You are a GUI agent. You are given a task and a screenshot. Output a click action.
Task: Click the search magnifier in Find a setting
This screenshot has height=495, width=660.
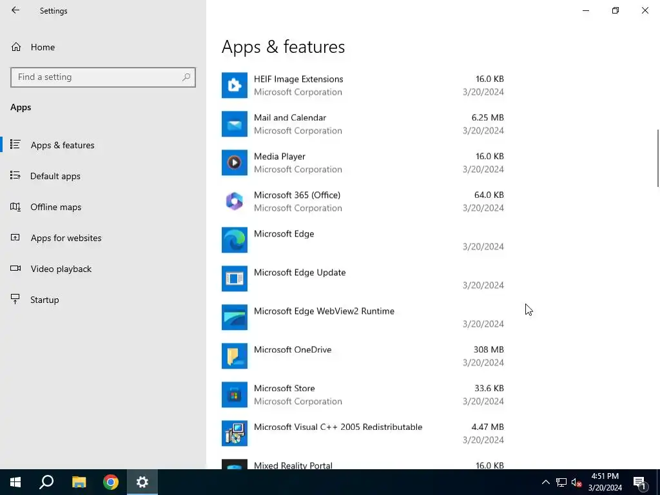pos(186,77)
